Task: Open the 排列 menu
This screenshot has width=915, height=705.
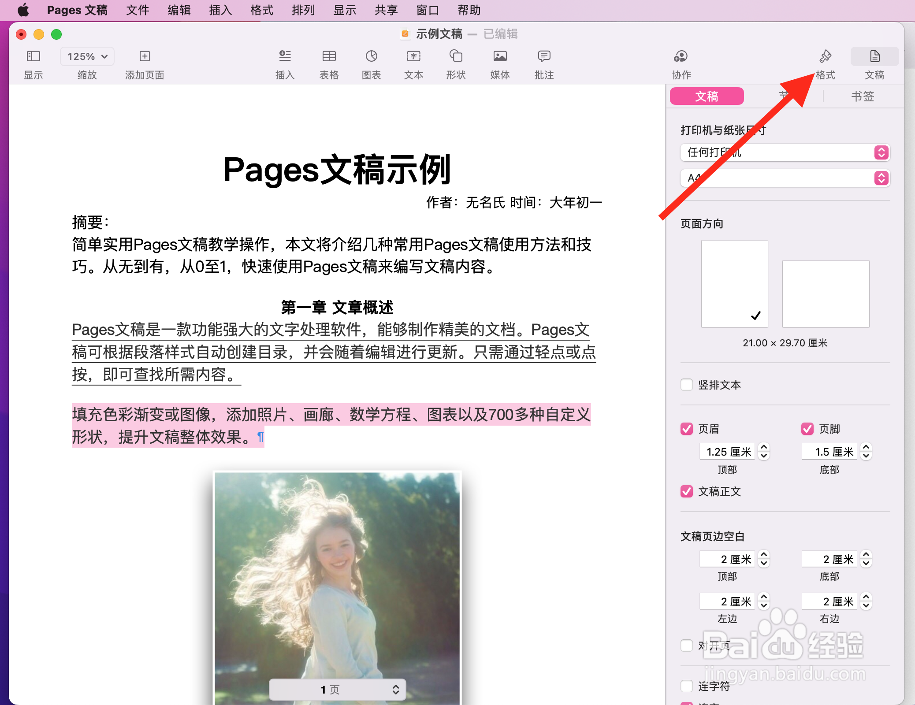Action: pyautogui.click(x=303, y=10)
